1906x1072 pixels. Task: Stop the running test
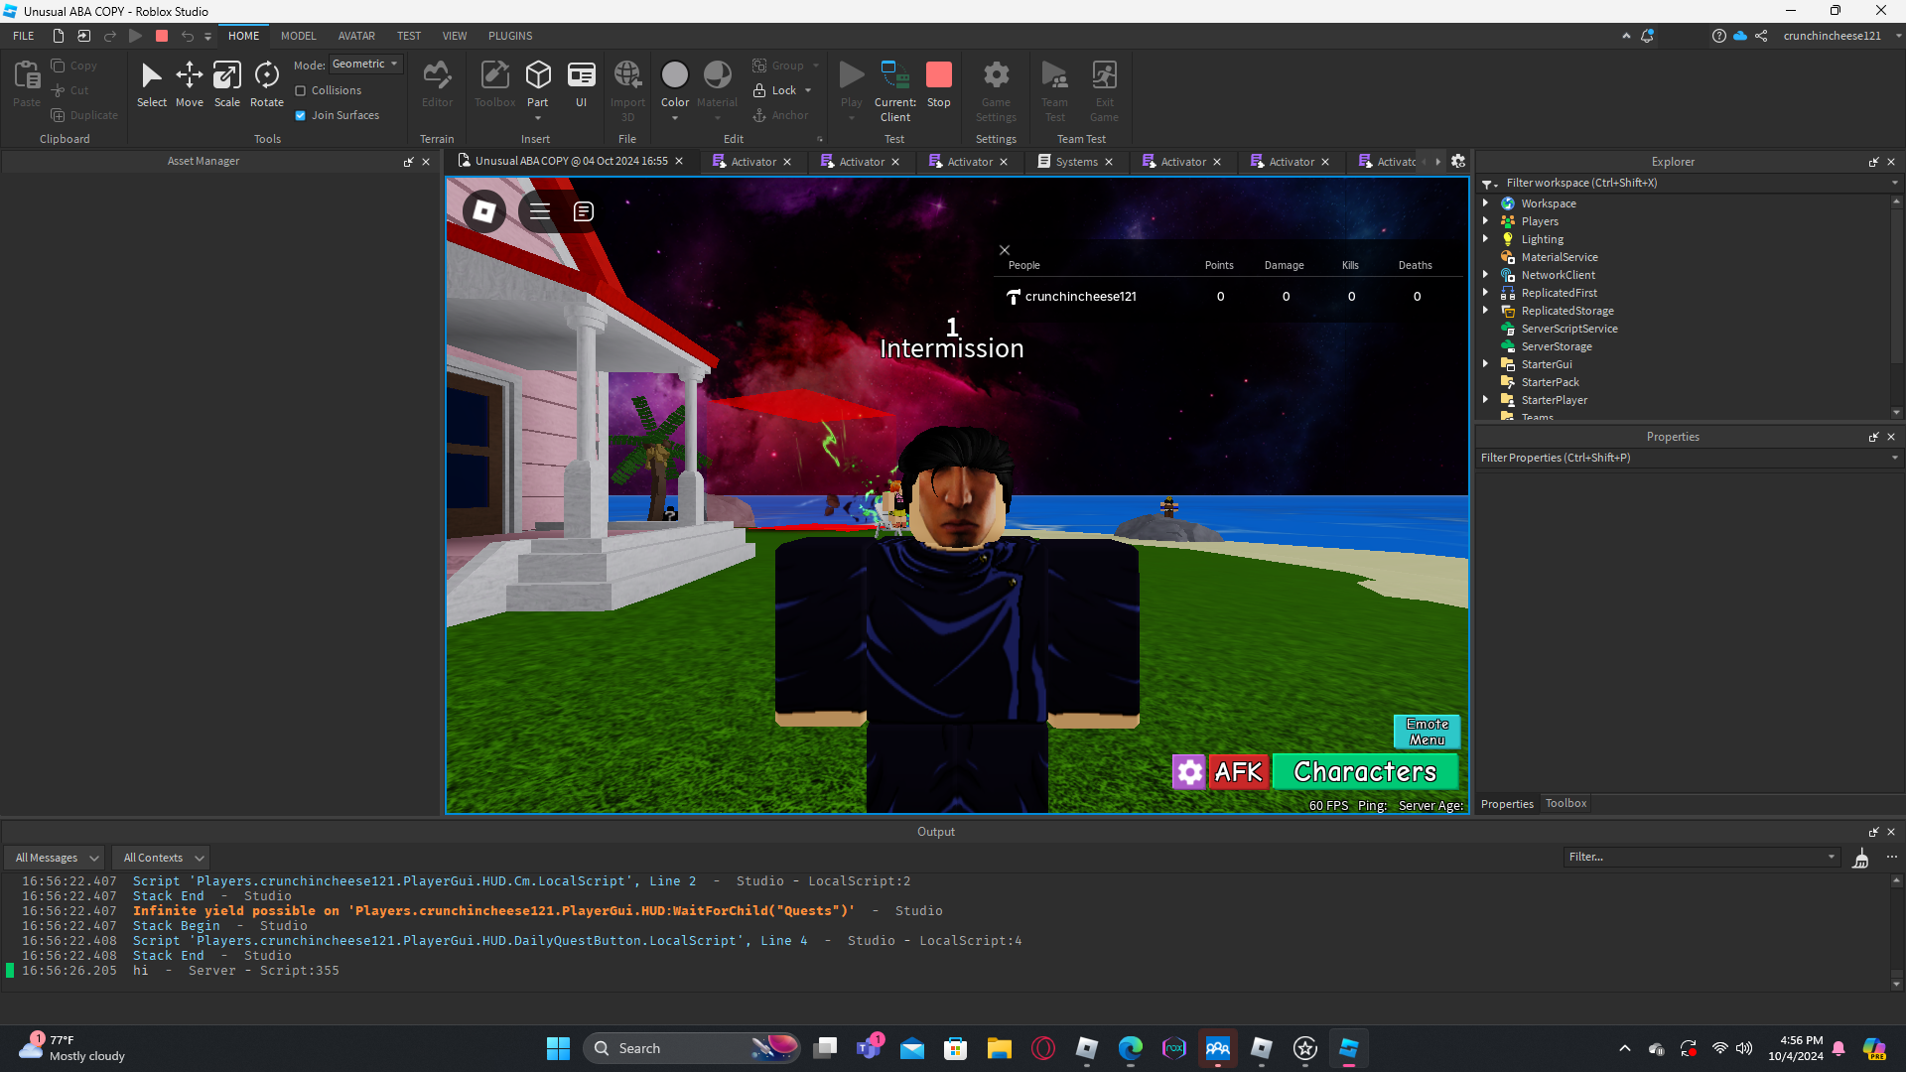pos(939,84)
